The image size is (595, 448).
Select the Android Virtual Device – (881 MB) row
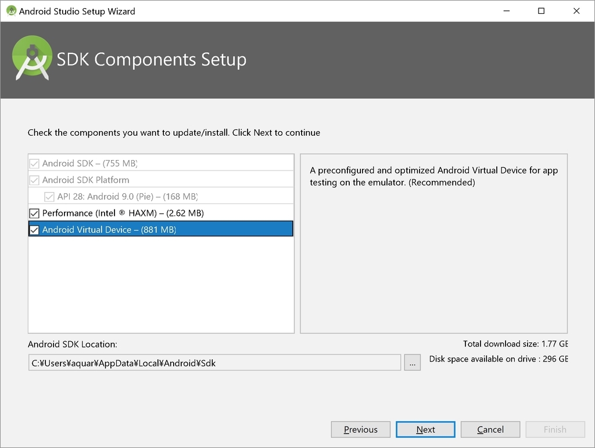tap(161, 229)
